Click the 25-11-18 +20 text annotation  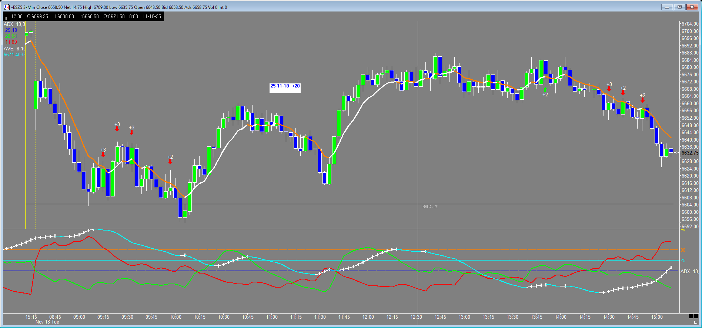pyautogui.click(x=285, y=86)
